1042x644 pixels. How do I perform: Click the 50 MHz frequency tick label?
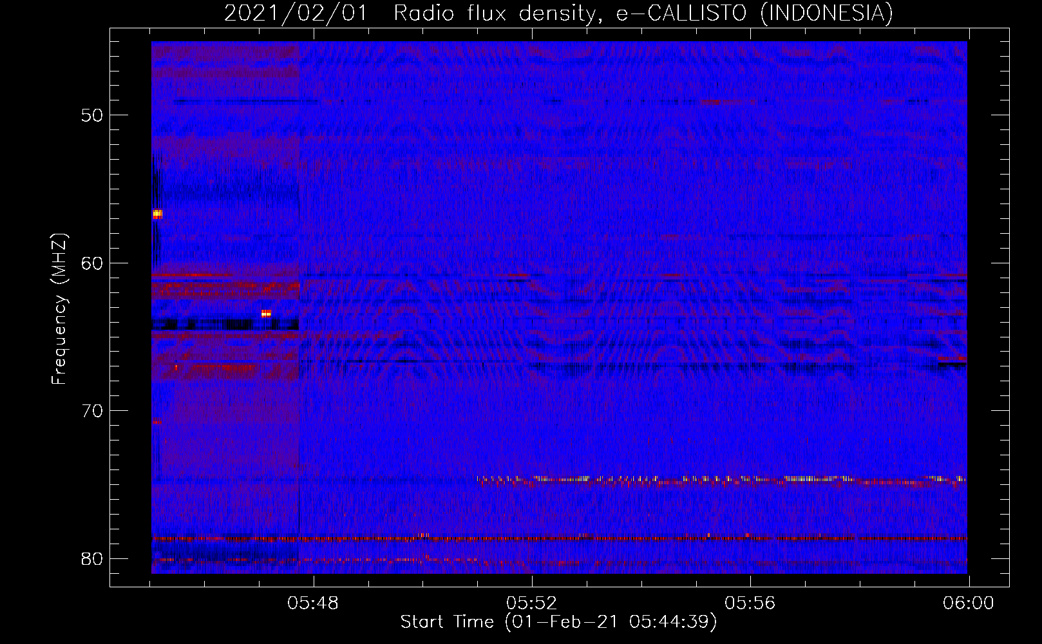[x=92, y=116]
